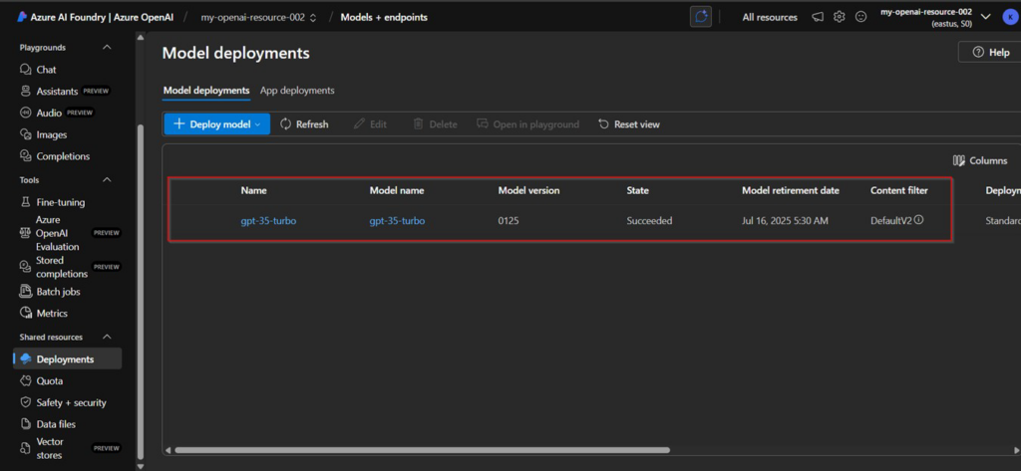Switch to the App deployments tab
Screen dimensions: 1021x471
[x=297, y=91]
